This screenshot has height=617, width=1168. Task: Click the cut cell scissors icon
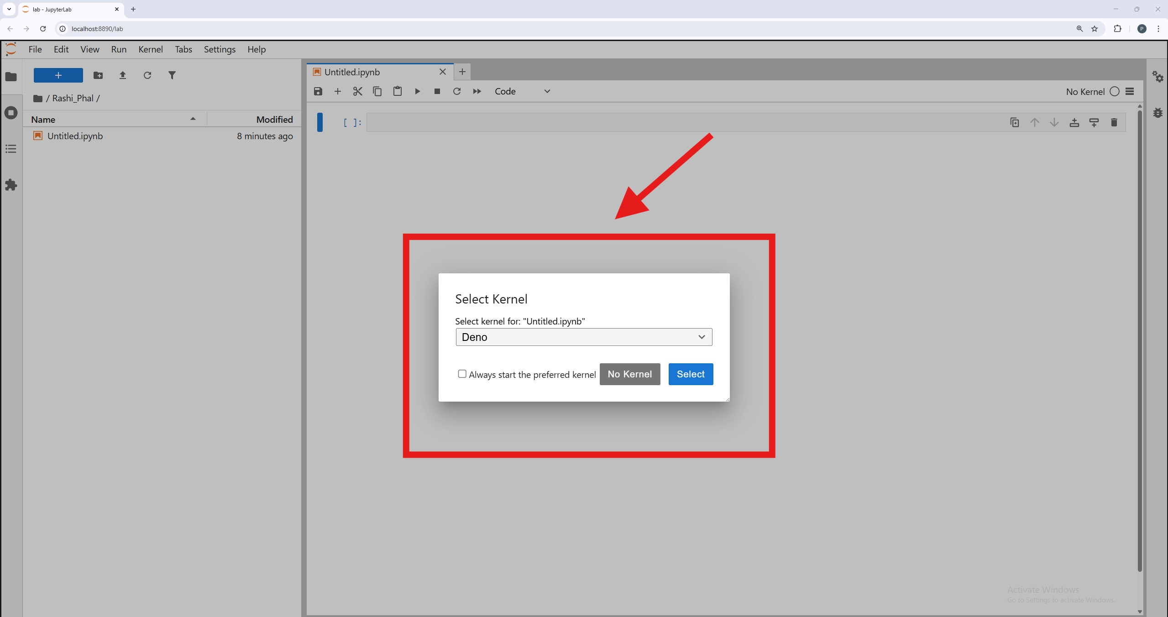[x=357, y=91]
